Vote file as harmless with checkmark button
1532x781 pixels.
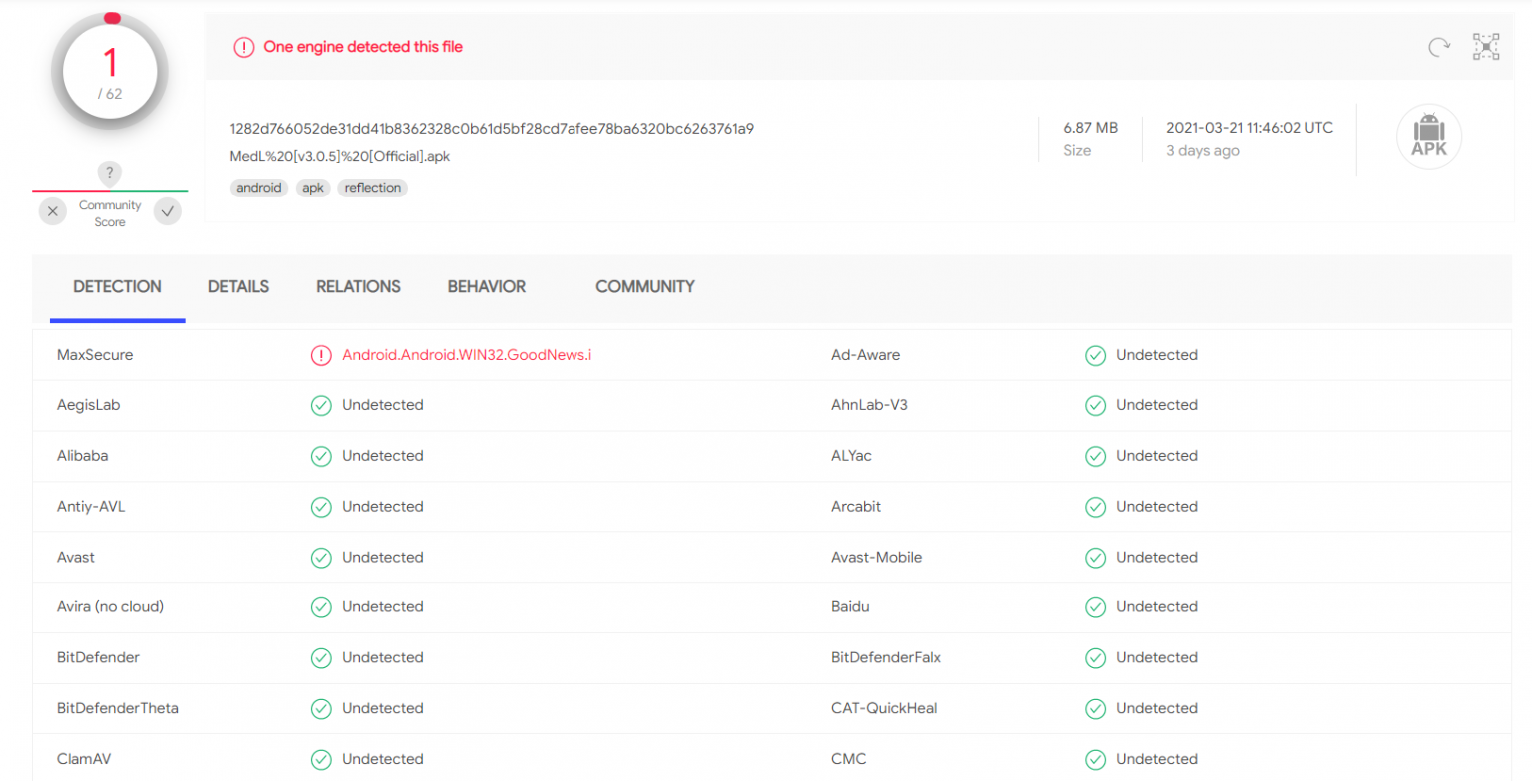pos(167,211)
